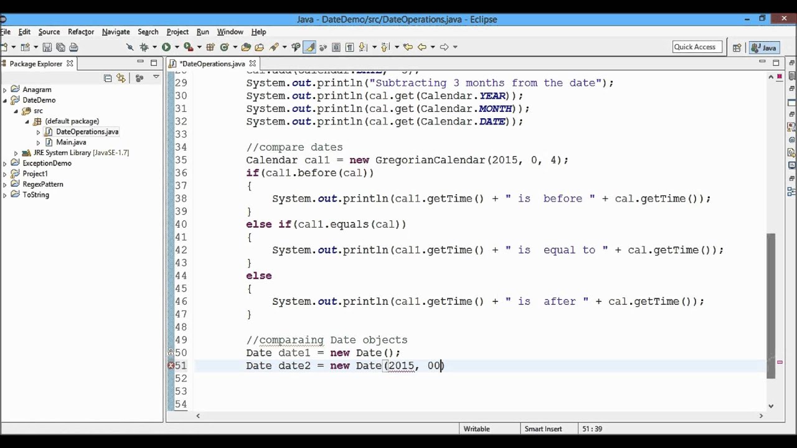Collapse the DateDemo project node
The image size is (797, 448).
5,100
